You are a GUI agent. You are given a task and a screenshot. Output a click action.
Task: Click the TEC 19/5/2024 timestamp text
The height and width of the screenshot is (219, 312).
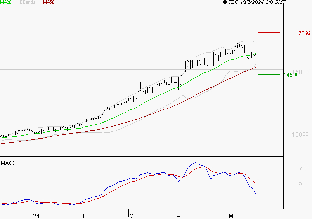pyautogui.click(x=254, y=2)
